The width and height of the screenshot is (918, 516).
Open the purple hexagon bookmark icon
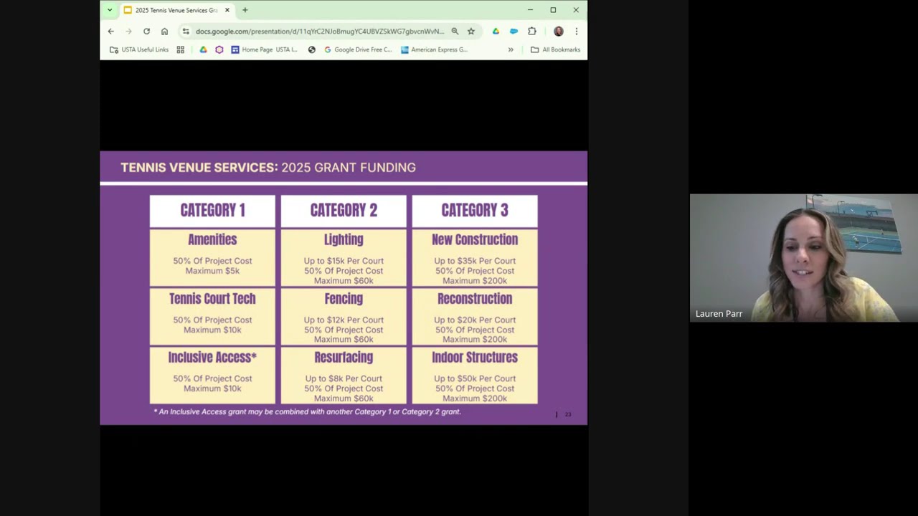pos(219,49)
